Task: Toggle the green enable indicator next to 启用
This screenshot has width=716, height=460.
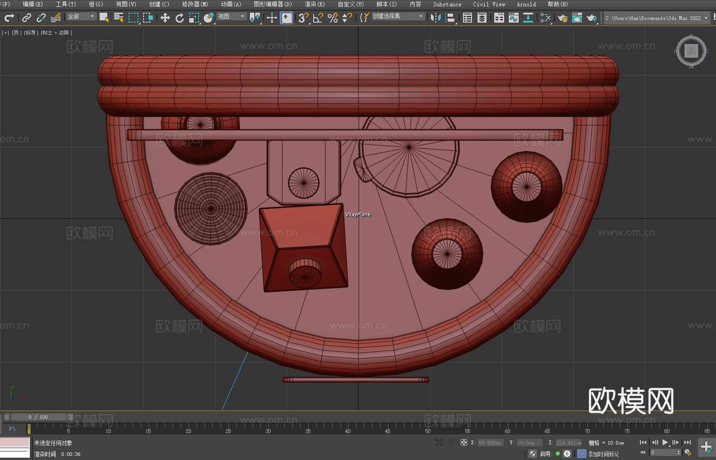Action: tap(558, 454)
